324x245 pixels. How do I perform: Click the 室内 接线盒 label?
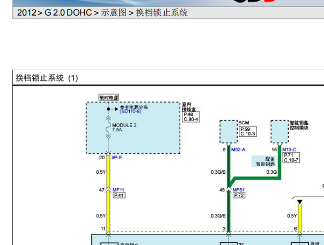pos(188,107)
